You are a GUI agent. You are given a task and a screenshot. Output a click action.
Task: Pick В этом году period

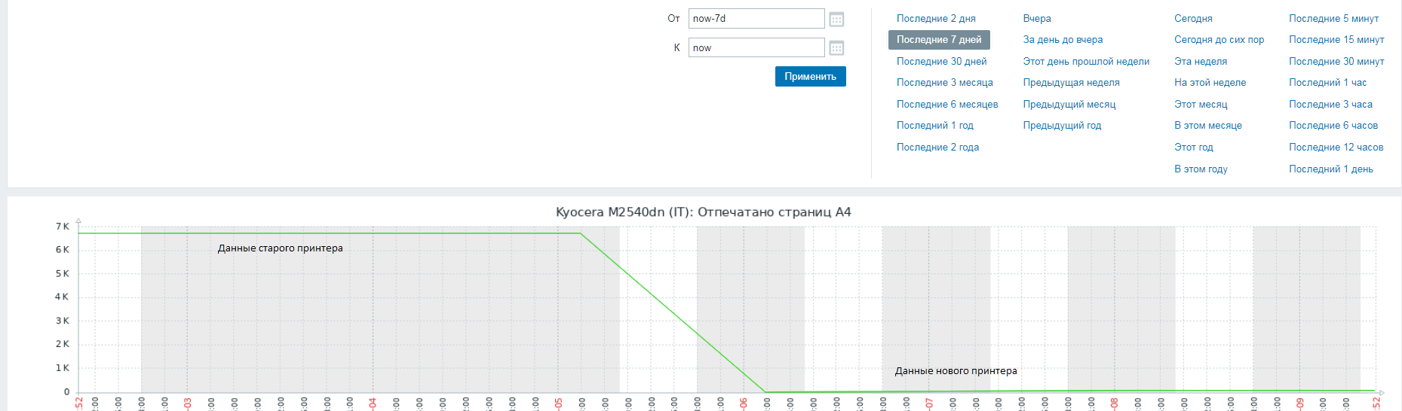click(x=1201, y=169)
